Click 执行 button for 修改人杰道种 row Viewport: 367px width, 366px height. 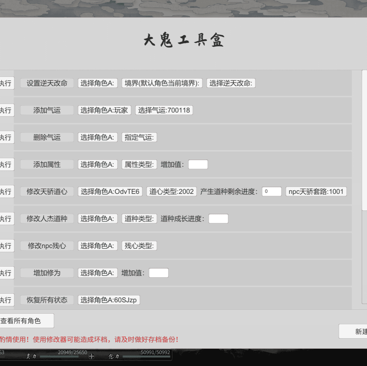tap(6, 219)
